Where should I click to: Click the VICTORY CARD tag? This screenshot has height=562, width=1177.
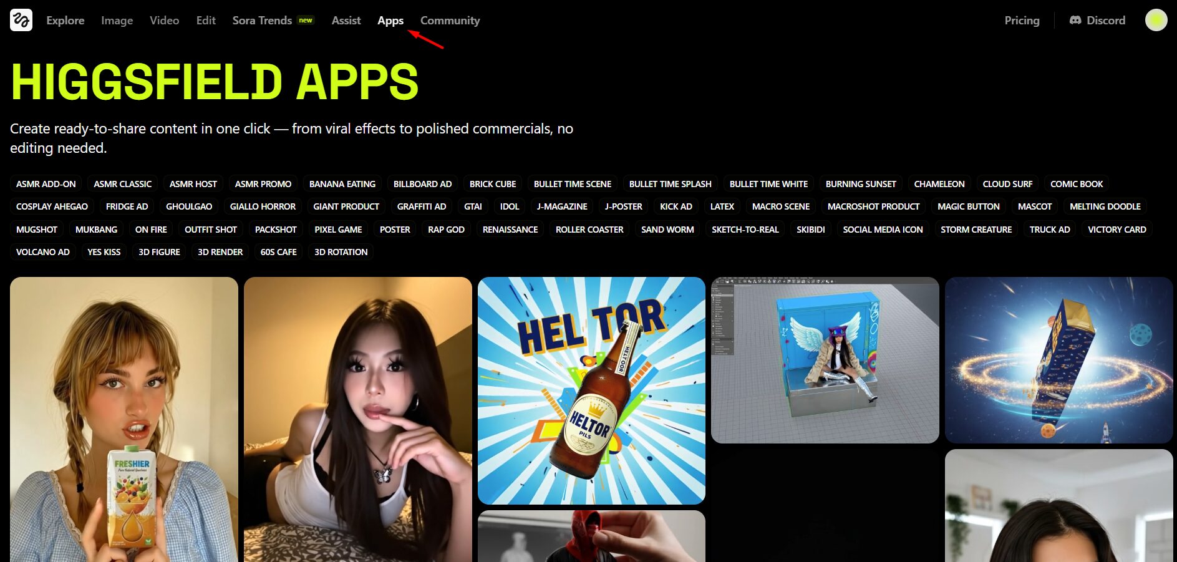click(1116, 230)
